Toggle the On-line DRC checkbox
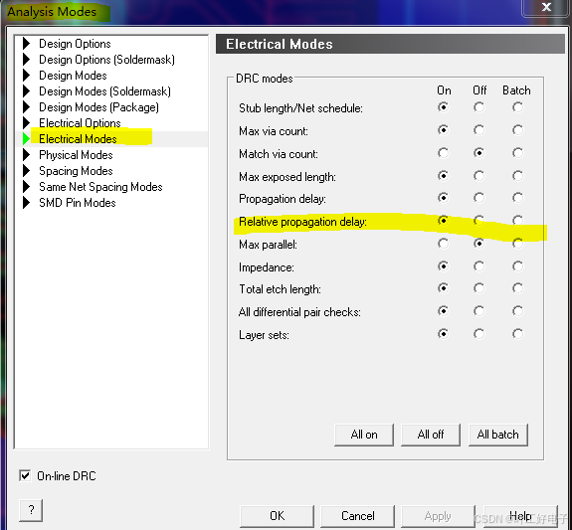Screen dimensions: 572x530 pos(25,475)
